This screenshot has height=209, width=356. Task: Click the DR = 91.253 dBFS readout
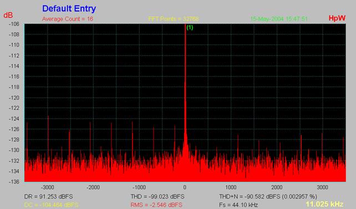(49, 196)
